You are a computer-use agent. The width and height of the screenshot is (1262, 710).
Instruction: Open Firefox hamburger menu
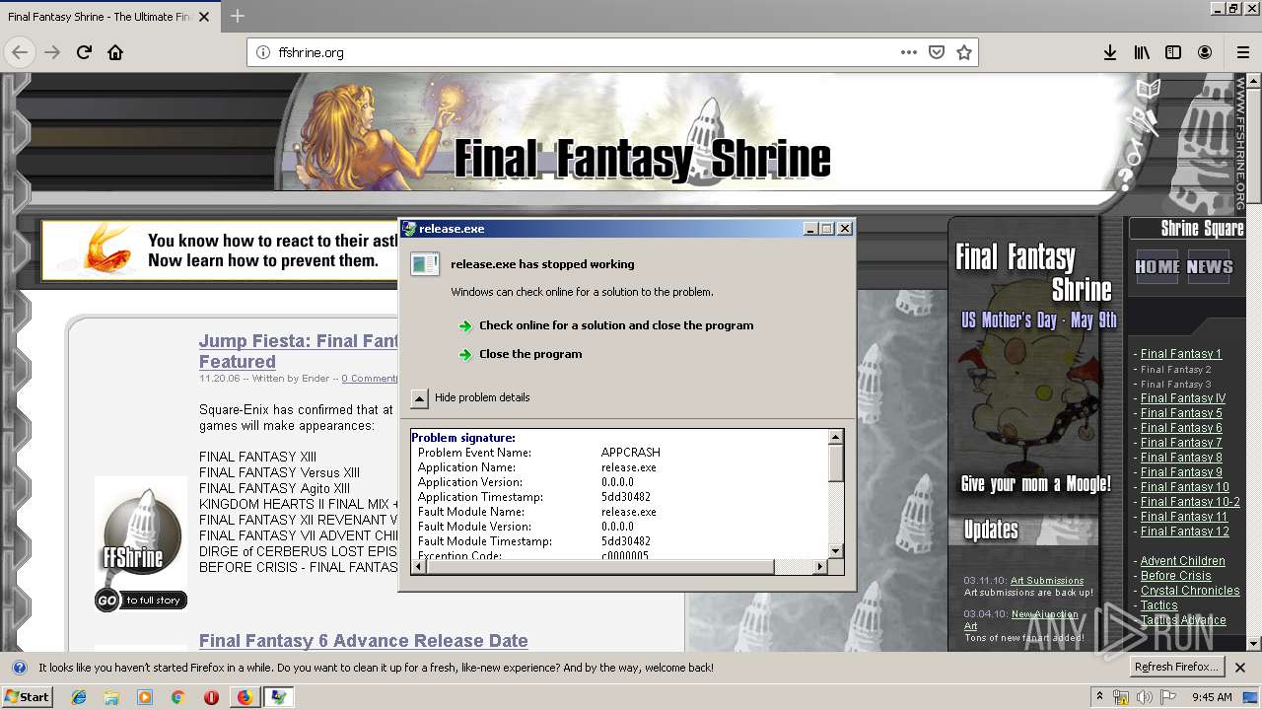[x=1242, y=52]
